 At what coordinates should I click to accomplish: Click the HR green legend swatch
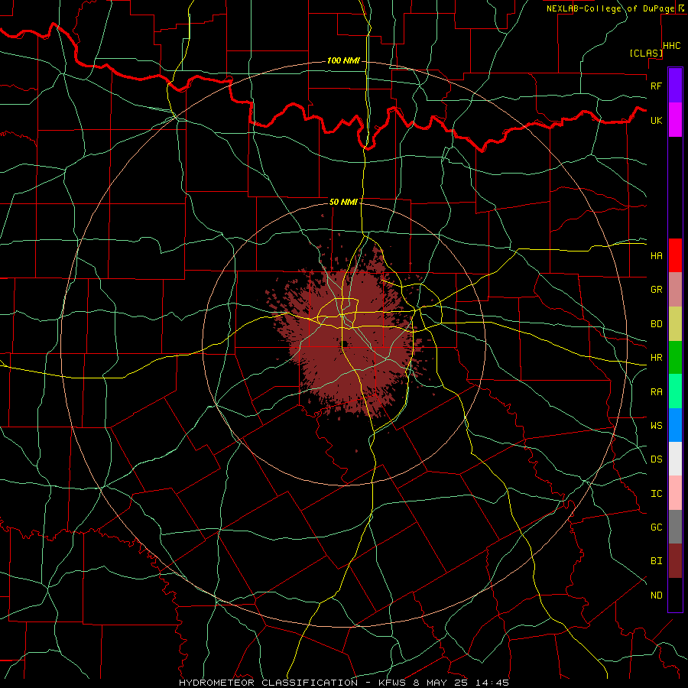pos(675,358)
